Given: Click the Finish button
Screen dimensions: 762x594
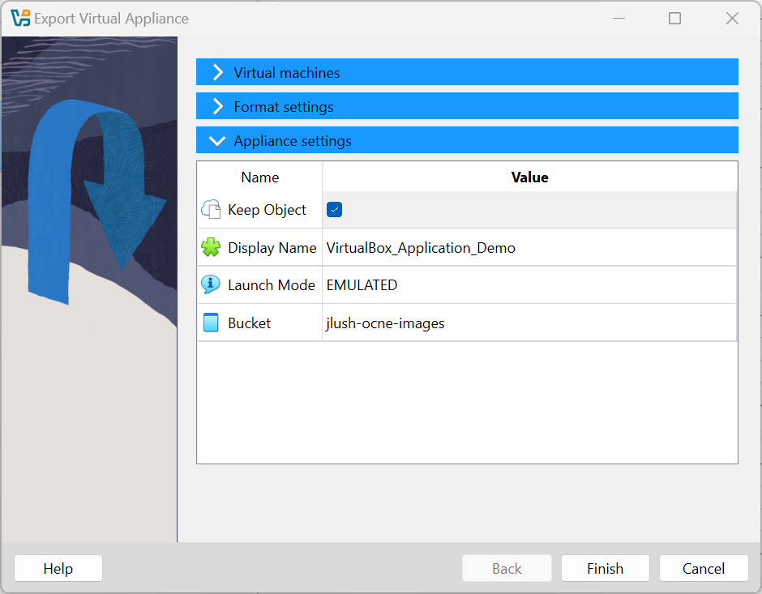Looking at the screenshot, I should (605, 568).
